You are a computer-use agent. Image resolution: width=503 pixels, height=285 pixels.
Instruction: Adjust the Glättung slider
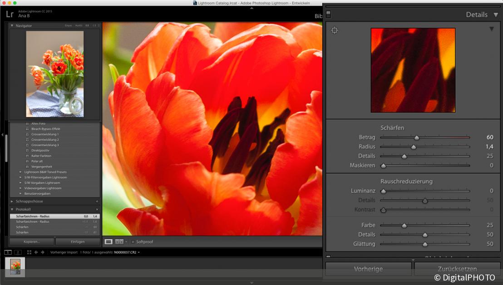point(425,244)
